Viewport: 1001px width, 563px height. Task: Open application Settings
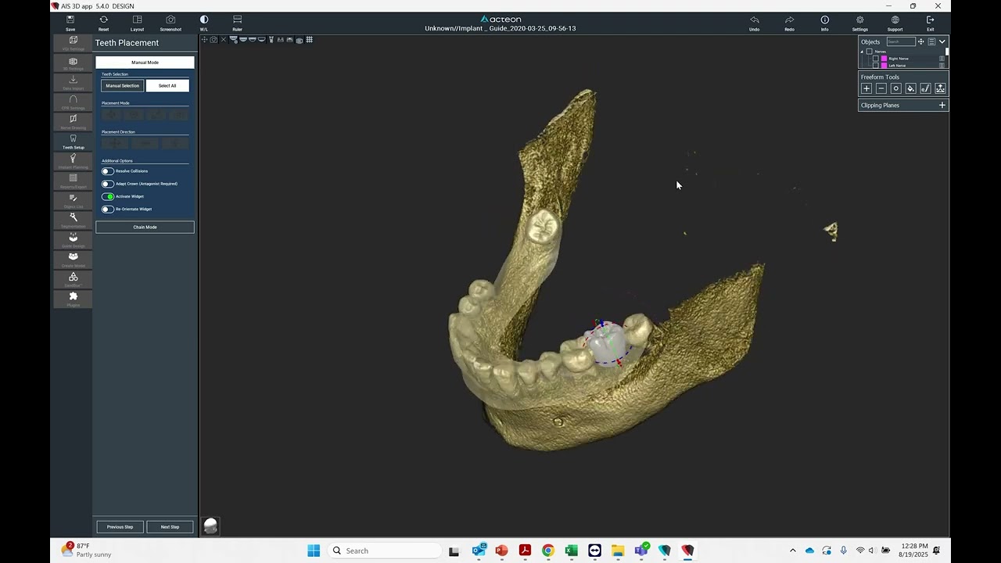coord(859,23)
